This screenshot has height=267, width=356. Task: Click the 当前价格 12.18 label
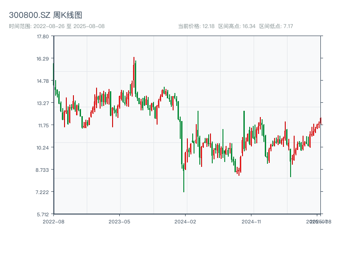pyautogui.click(x=196, y=26)
